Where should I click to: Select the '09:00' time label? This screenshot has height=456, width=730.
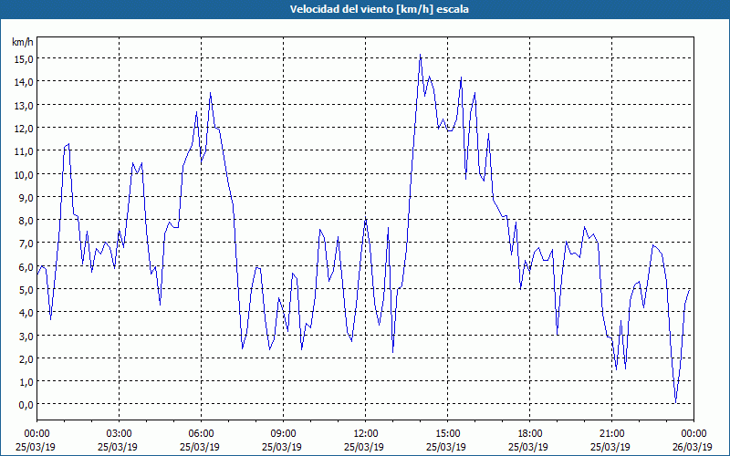(283, 434)
